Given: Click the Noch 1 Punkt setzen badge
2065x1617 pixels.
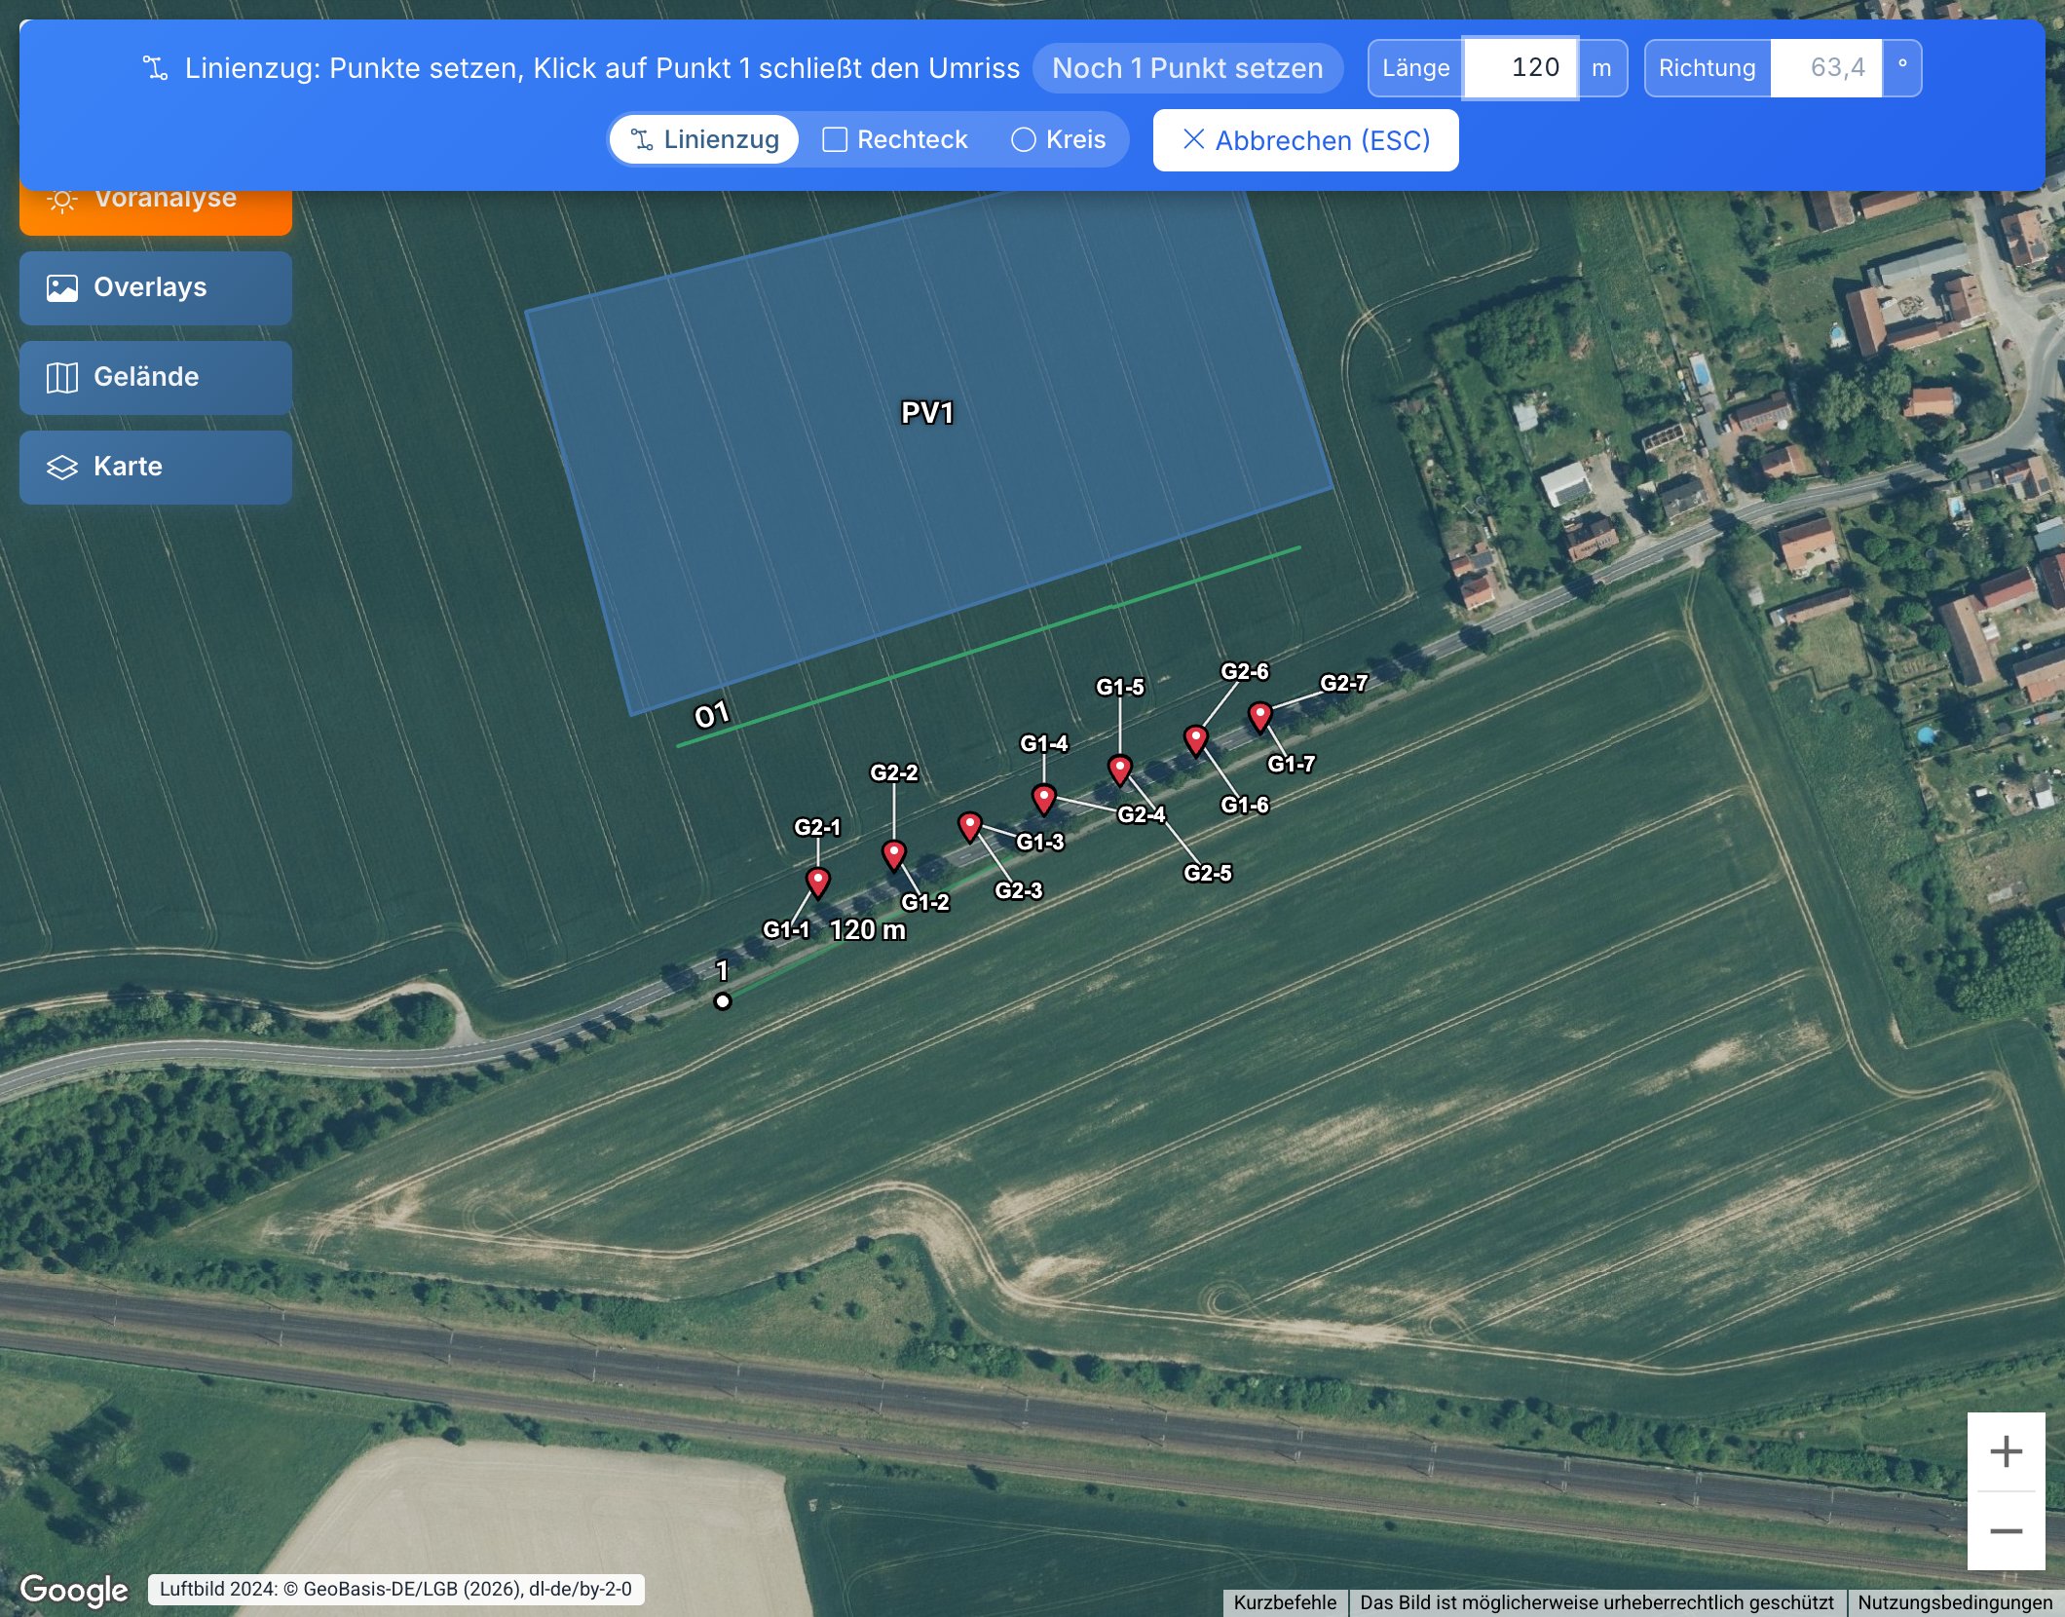Looking at the screenshot, I should (1187, 68).
